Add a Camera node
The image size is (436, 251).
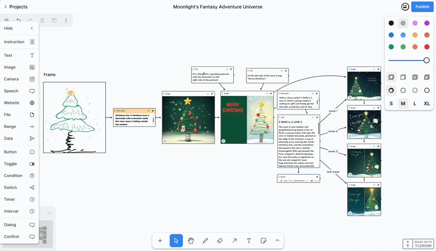19,79
